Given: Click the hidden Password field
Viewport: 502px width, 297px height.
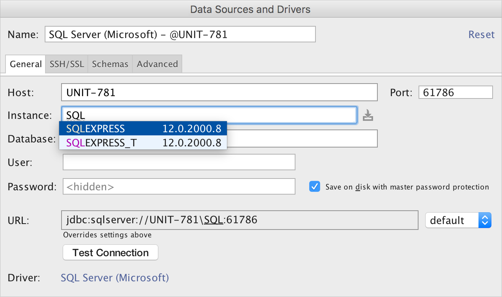Looking at the screenshot, I should coord(179,187).
